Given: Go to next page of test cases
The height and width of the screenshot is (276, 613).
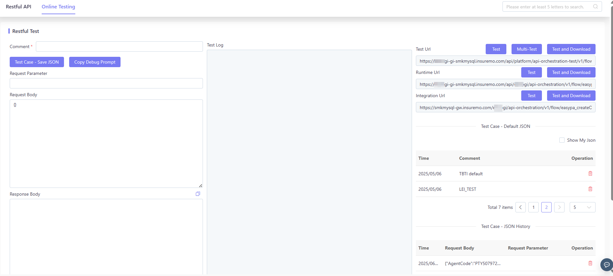Looking at the screenshot, I should tap(559, 207).
